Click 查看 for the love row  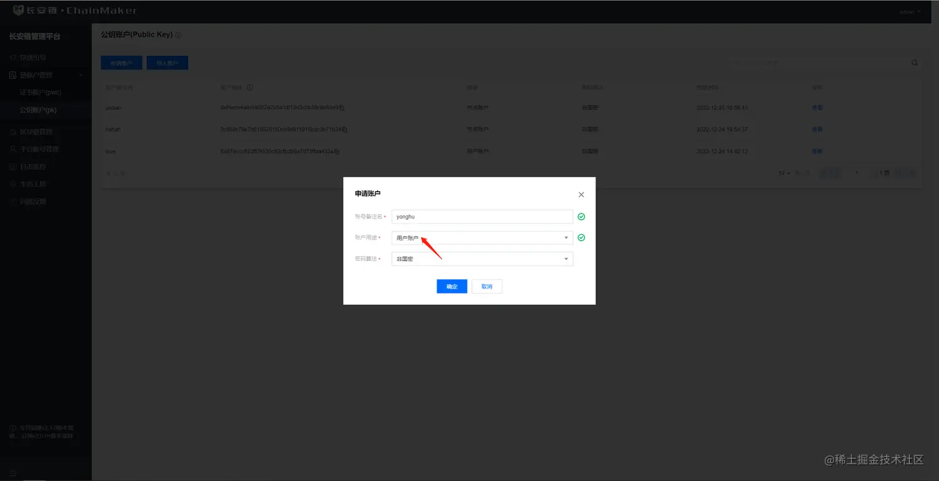pos(817,151)
